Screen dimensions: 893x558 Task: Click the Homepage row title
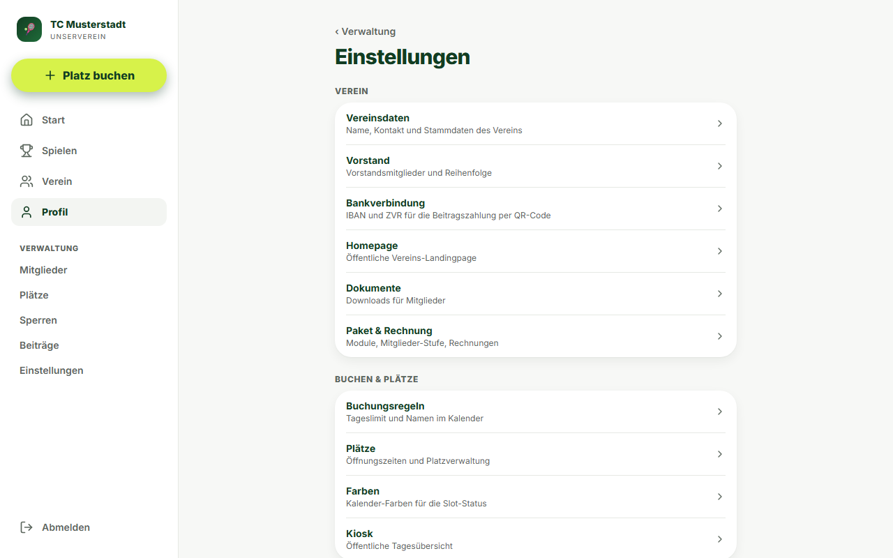[x=372, y=246]
